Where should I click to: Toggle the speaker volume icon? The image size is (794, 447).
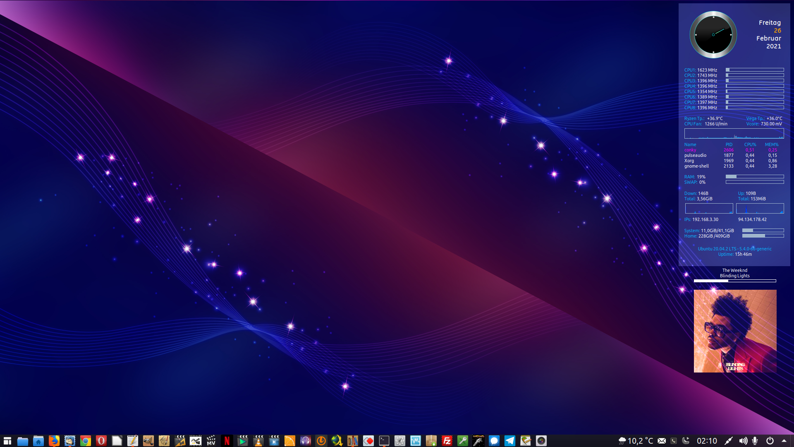(x=743, y=441)
